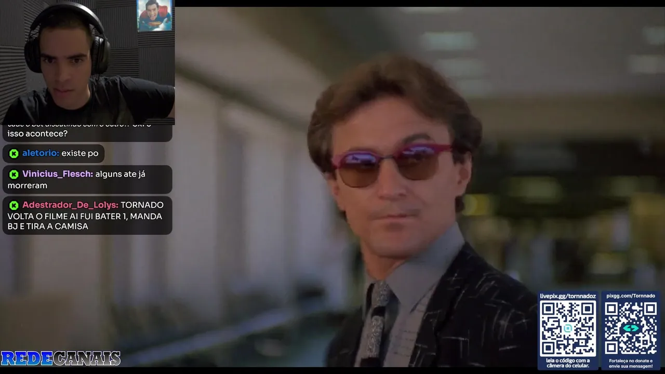Screen dimensions: 665x374
Task: Open the Adestrador_De_Lolys username in chat
Action: click(x=70, y=205)
